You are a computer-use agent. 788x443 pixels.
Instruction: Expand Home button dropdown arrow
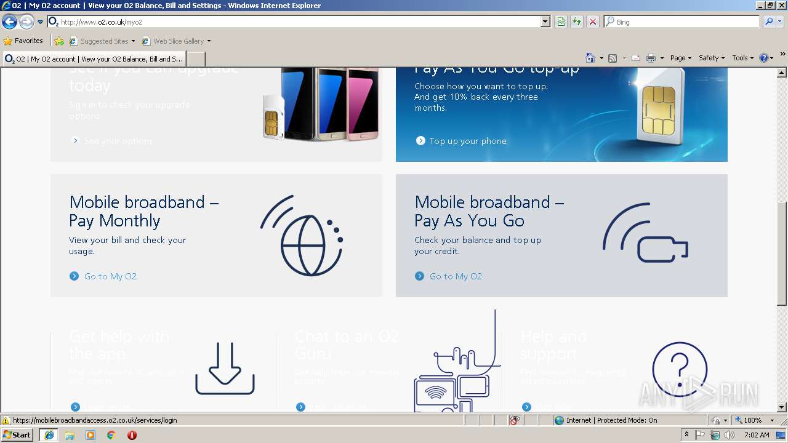coord(601,58)
